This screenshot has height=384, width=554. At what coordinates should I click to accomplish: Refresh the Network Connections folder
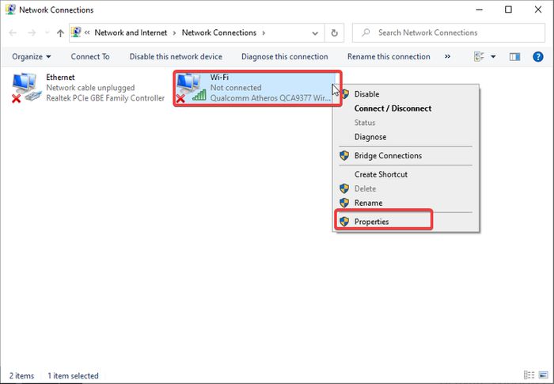[x=335, y=33]
